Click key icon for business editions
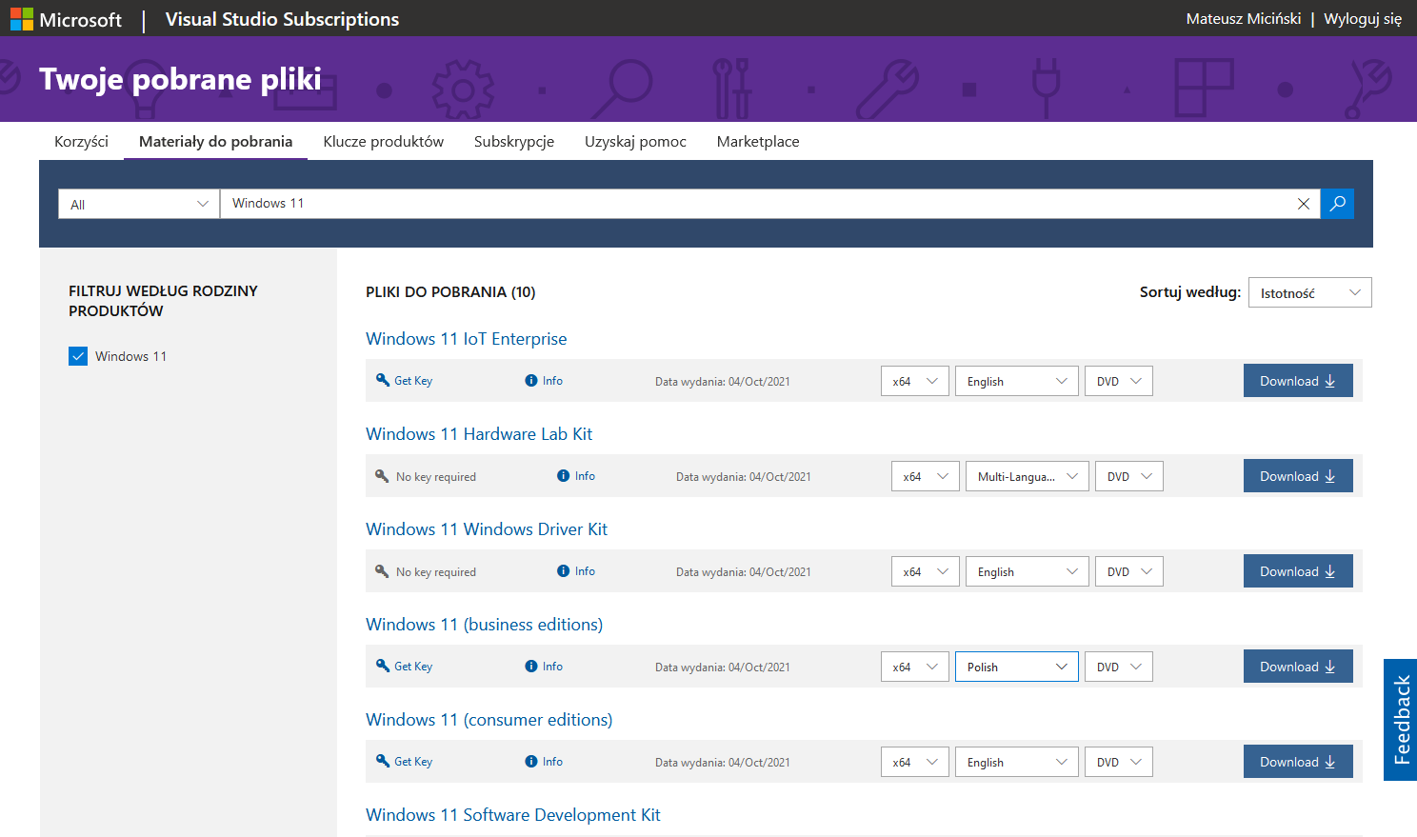1417x837 pixels. (x=383, y=666)
